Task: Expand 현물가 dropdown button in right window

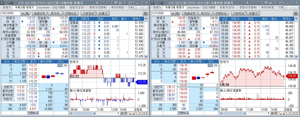Action: [253, 13]
